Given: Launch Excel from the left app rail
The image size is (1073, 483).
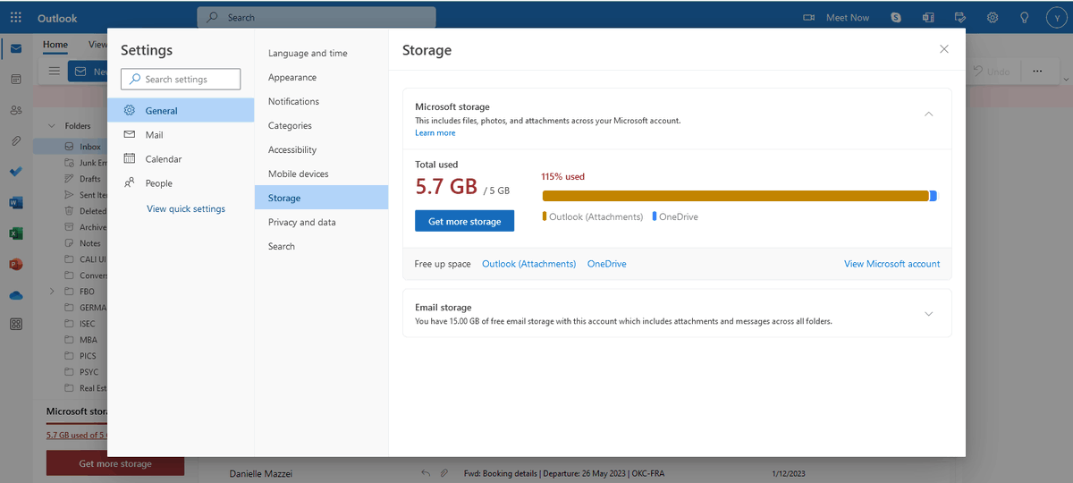Looking at the screenshot, I should (16, 233).
